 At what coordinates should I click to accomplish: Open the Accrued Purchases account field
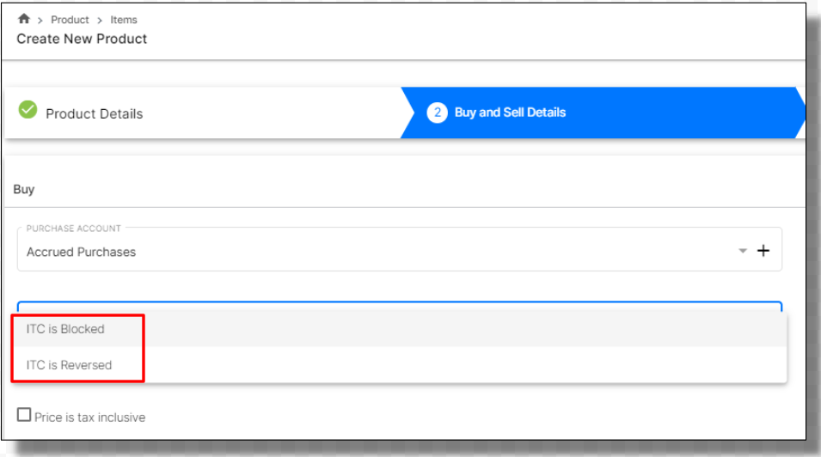tap(400, 250)
